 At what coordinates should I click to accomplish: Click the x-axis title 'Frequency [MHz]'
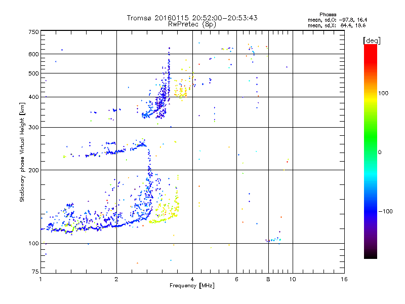(x=192, y=286)
